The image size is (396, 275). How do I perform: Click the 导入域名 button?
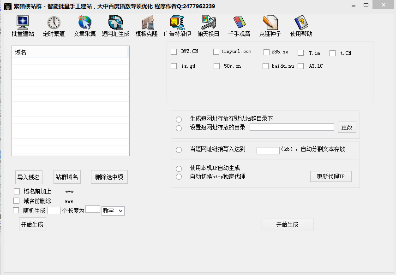29,177
